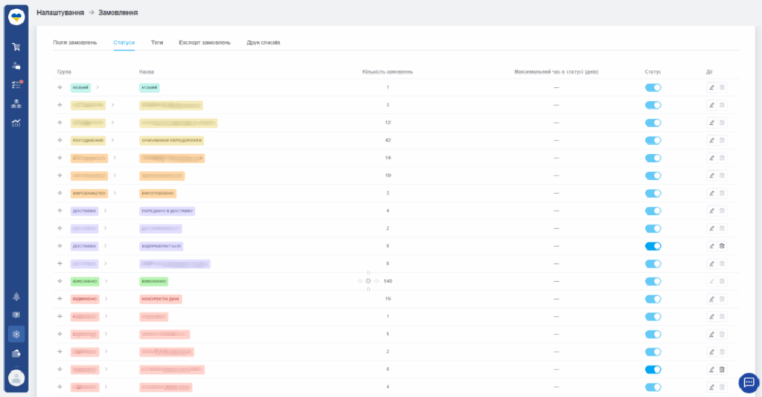Click the 'Передано в доставку' status label

click(x=167, y=211)
